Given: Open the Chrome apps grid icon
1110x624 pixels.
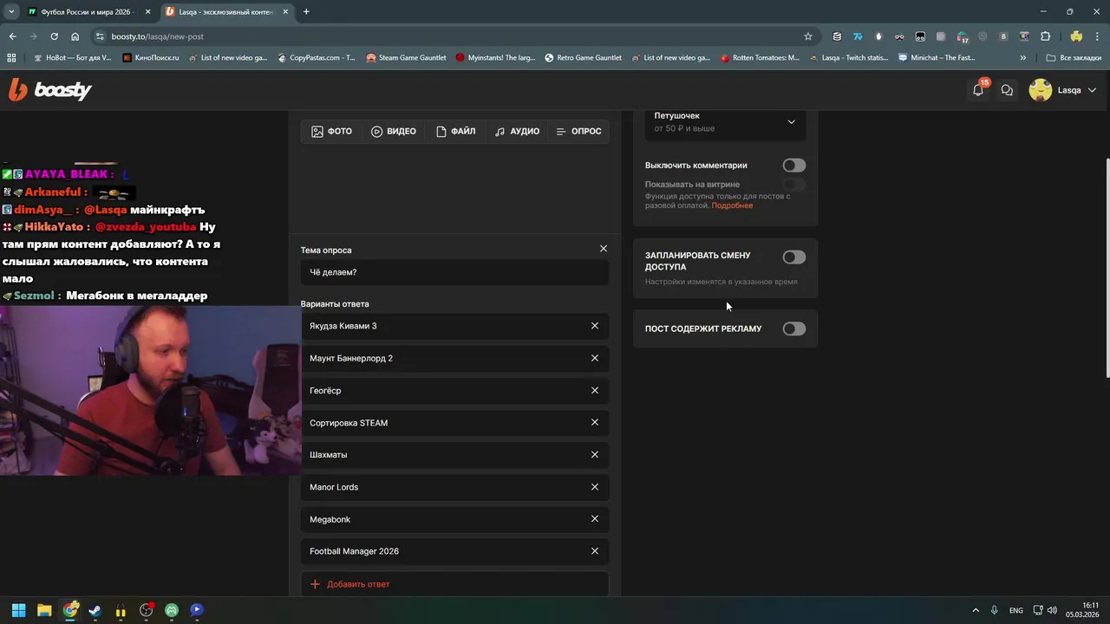Looking at the screenshot, I should (x=11, y=58).
